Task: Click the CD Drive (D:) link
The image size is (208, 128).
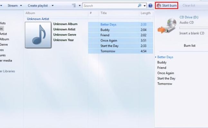Action: click(x=189, y=17)
